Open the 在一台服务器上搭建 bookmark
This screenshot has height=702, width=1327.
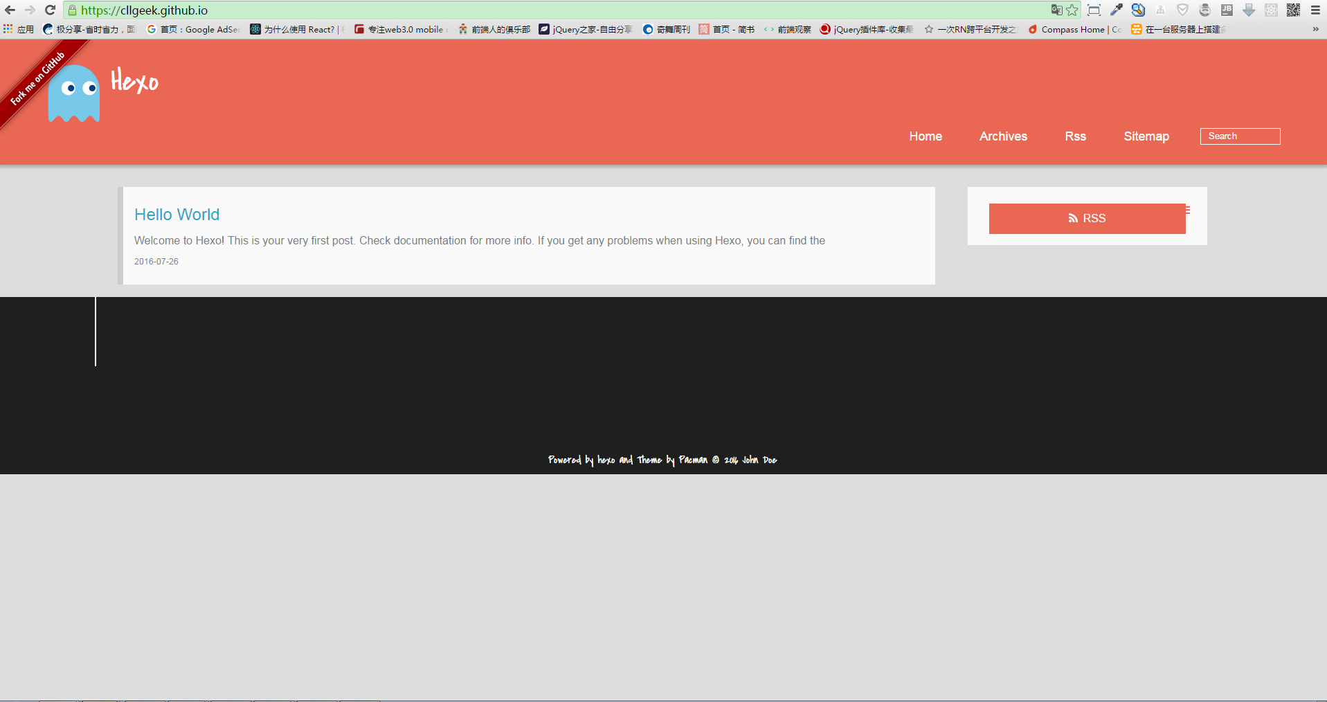[1179, 29]
